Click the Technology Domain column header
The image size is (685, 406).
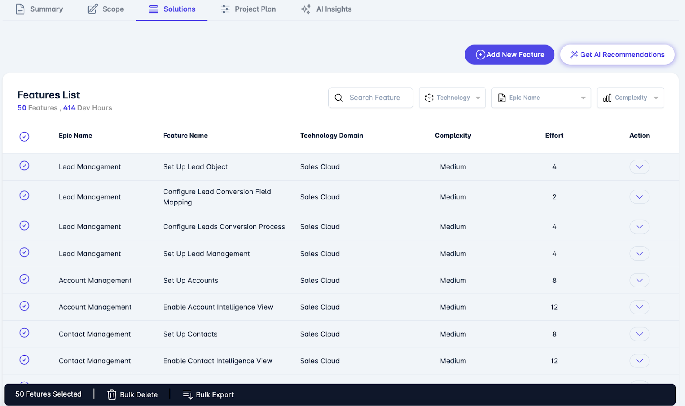(x=331, y=136)
